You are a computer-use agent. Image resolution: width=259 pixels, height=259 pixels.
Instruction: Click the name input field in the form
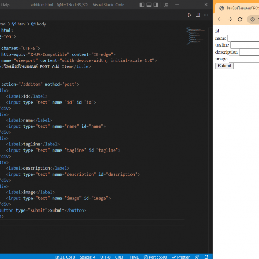tap(243, 38)
